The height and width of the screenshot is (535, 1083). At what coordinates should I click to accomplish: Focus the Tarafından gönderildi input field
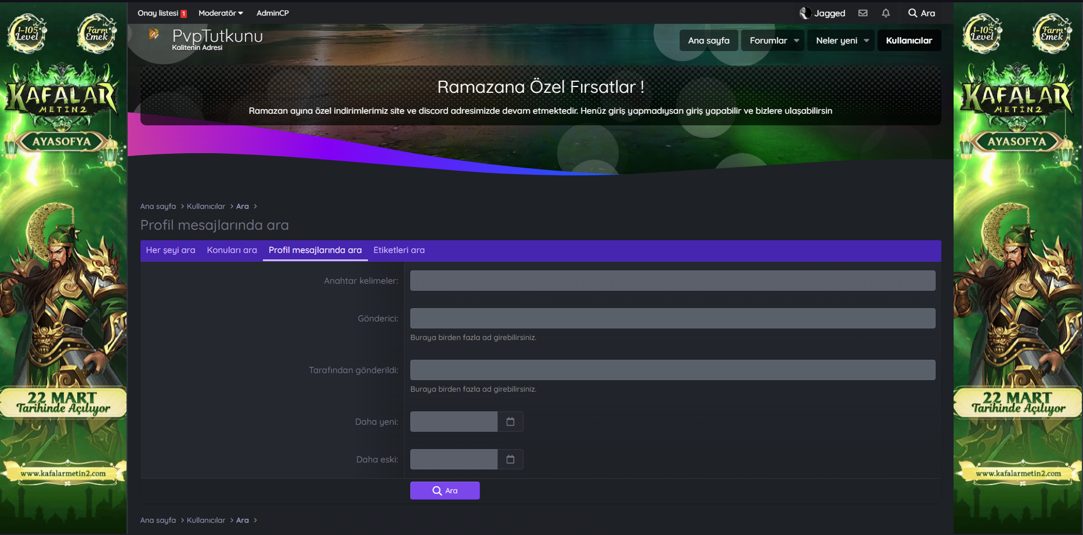(x=673, y=370)
